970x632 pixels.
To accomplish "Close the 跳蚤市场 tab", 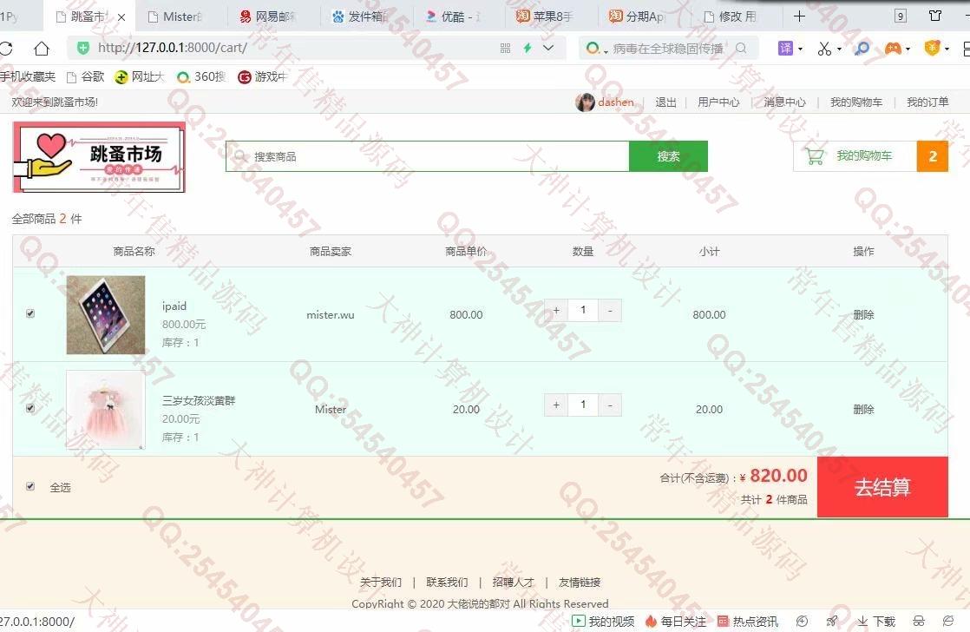I will [121, 17].
